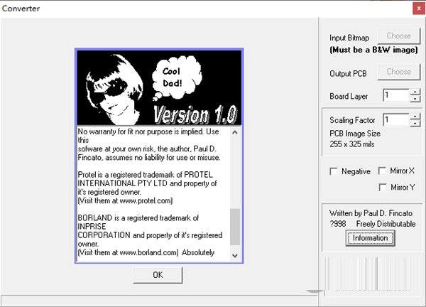This screenshot has width=426, height=307.
Task: Check the Mirror Y option
Action: [383, 187]
